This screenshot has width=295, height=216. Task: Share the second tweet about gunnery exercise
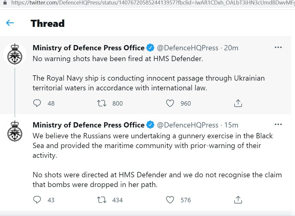point(238,200)
